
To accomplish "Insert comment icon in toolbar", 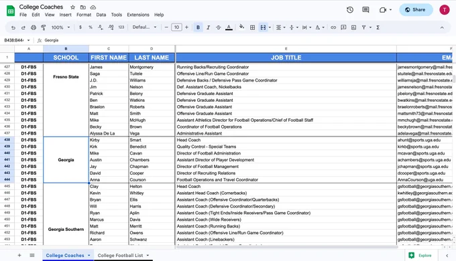I will tap(343, 27).
